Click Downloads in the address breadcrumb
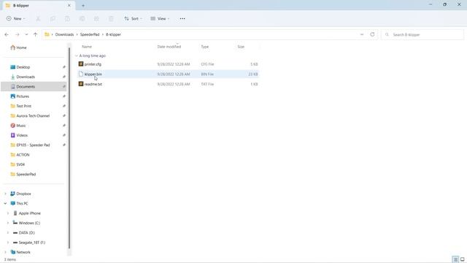 pyautogui.click(x=64, y=34)
